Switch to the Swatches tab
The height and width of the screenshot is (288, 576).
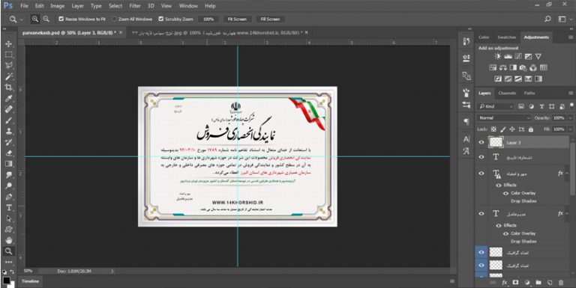[x=506, y=37]
